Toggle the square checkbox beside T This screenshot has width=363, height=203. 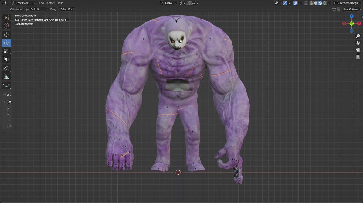tap(10, 101)
